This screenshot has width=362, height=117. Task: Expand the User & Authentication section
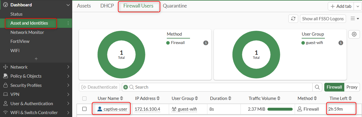pyautogui.click(x=36, y=104)
